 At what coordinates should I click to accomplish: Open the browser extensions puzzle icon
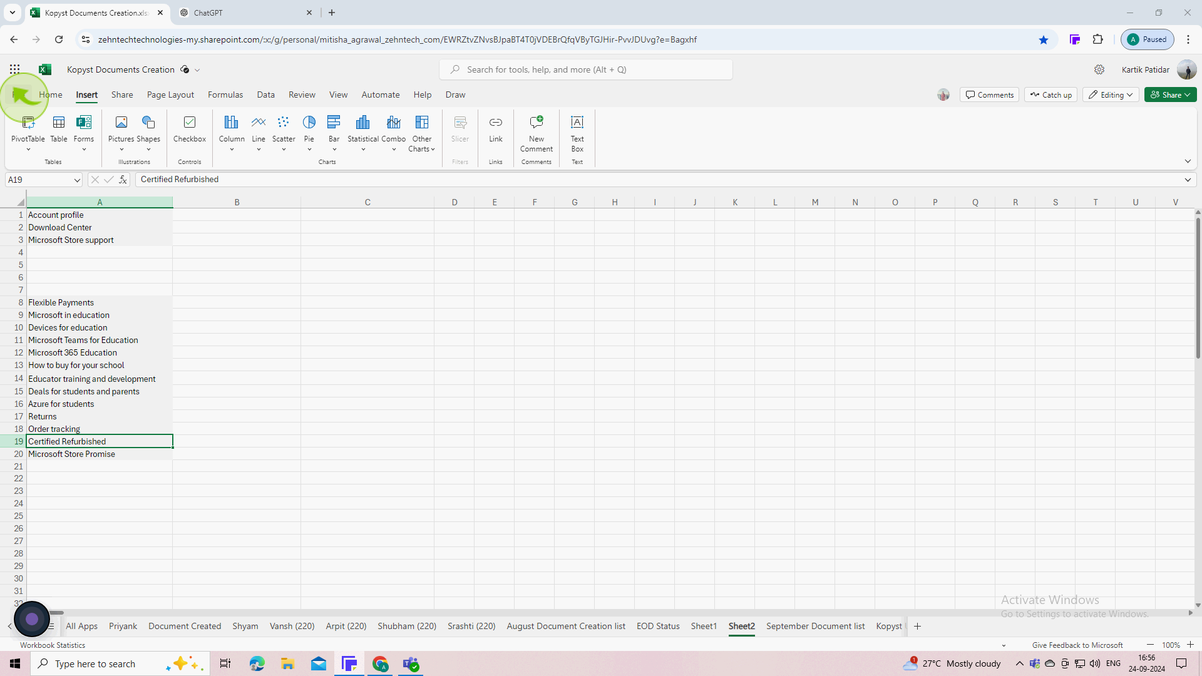pos(1097,39)
